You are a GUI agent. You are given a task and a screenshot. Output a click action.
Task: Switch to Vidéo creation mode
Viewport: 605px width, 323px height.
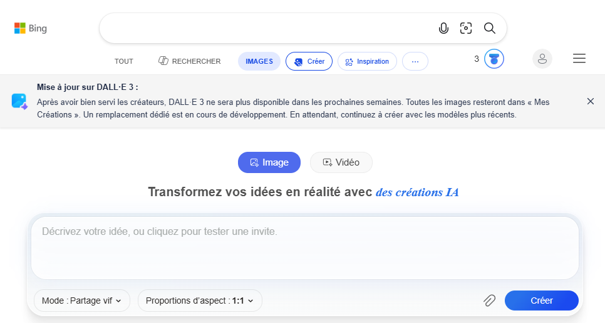coord(341,162)
